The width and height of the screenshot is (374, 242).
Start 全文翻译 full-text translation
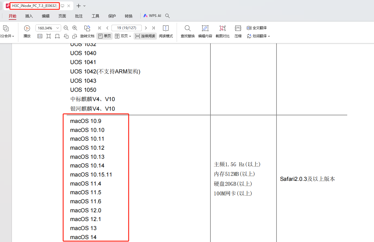click(x=257, y=28)
